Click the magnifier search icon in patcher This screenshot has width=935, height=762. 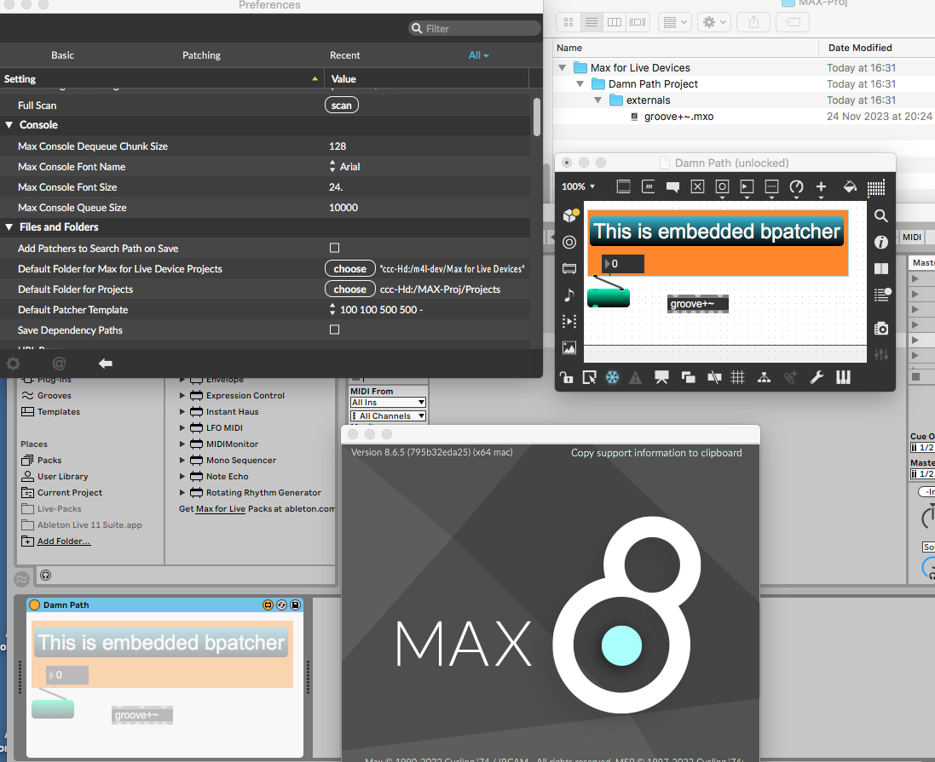(881, 216)
